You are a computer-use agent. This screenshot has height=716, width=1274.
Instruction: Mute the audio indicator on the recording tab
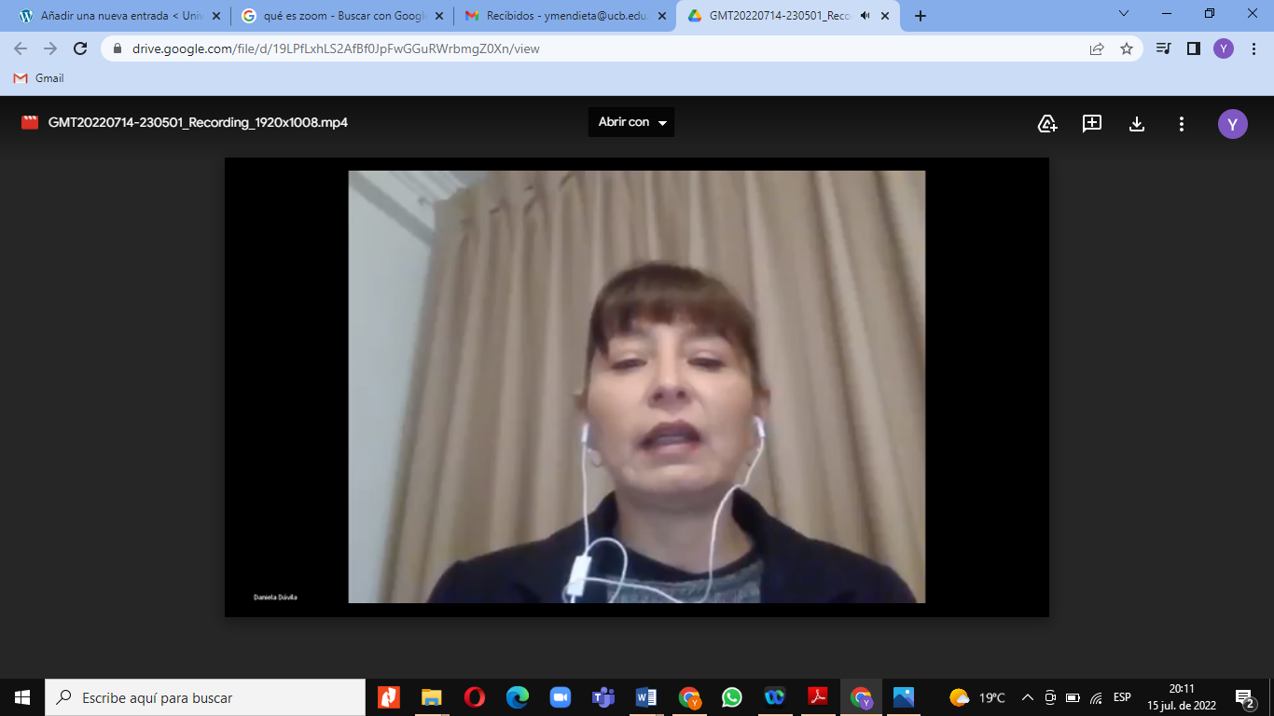[865, 16]
